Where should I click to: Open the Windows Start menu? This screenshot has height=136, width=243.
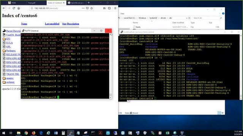3,133
